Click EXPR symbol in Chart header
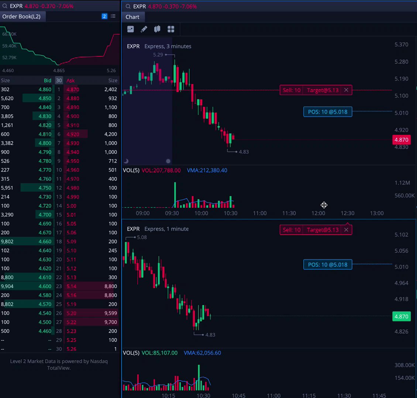 [x=139, y=6]
